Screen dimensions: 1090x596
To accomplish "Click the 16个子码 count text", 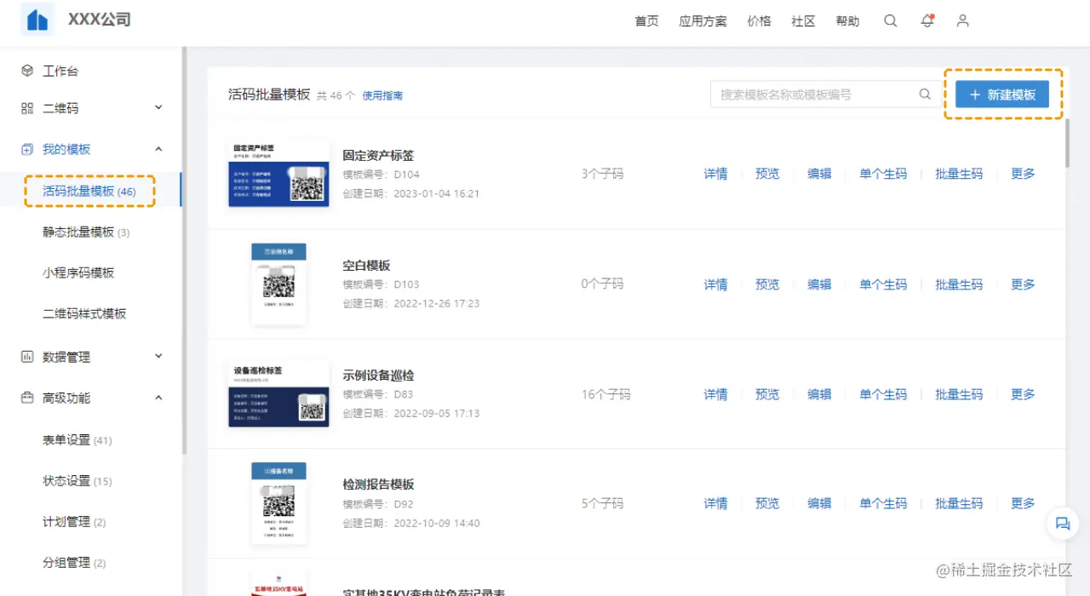I will [605, 394].
